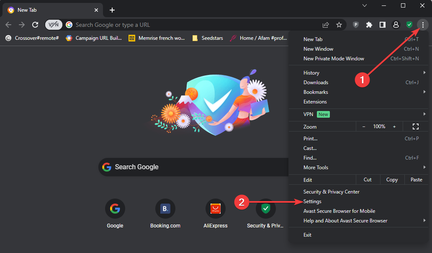Image resolution: width=432 pixels, height=253 pixels.
Task: Open Security & Privacy Center menu item
Action: click(358, 192)
